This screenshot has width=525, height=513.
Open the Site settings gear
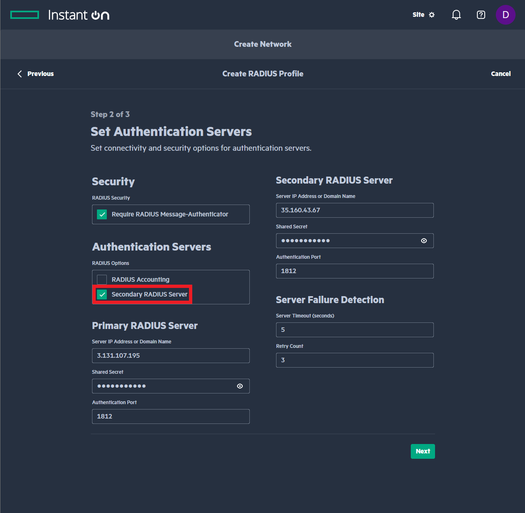[432, 15]
